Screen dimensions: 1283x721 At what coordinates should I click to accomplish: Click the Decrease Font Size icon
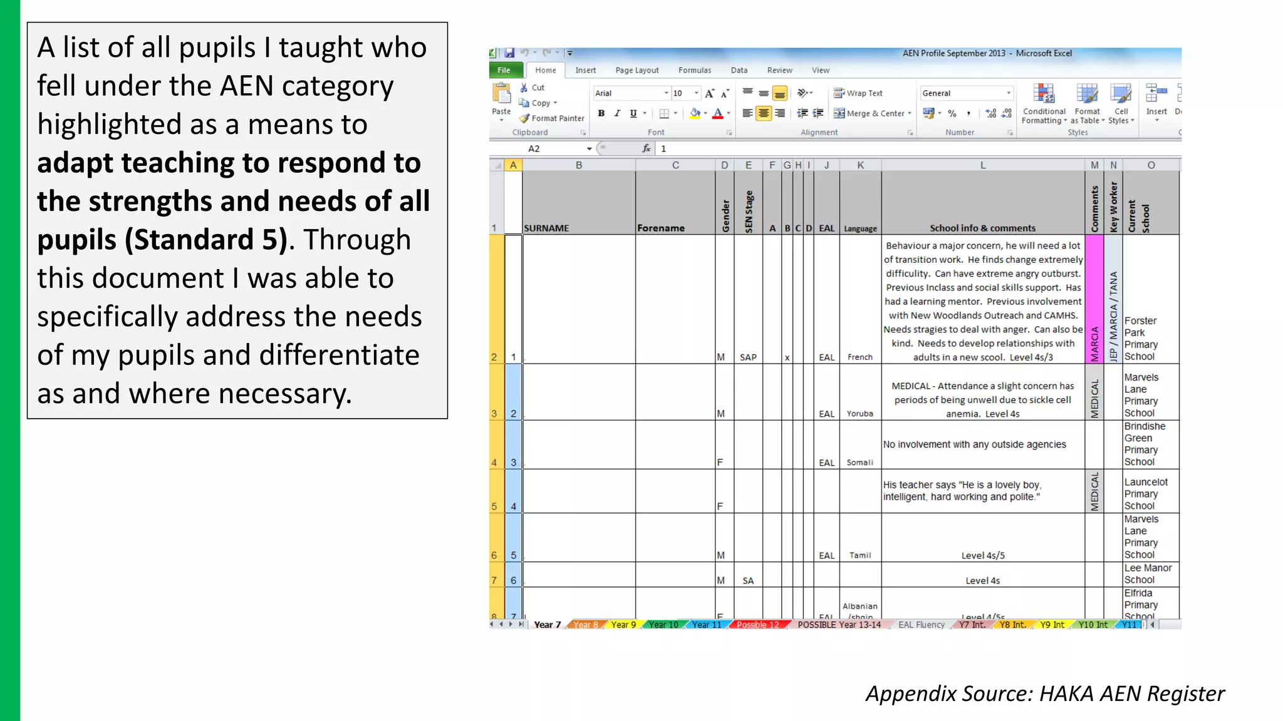pyautogui.click(x=725, y=93)
